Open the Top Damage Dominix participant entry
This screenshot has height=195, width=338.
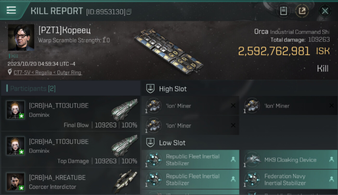click(70, 149)
